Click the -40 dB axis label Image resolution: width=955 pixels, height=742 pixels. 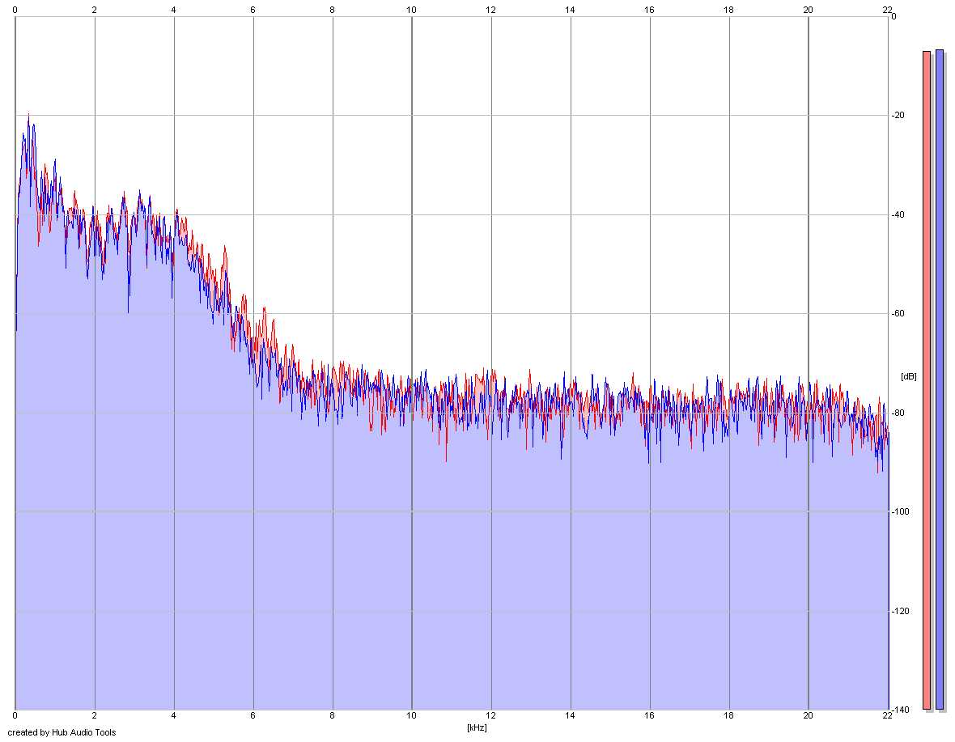(x=898, y=215)
